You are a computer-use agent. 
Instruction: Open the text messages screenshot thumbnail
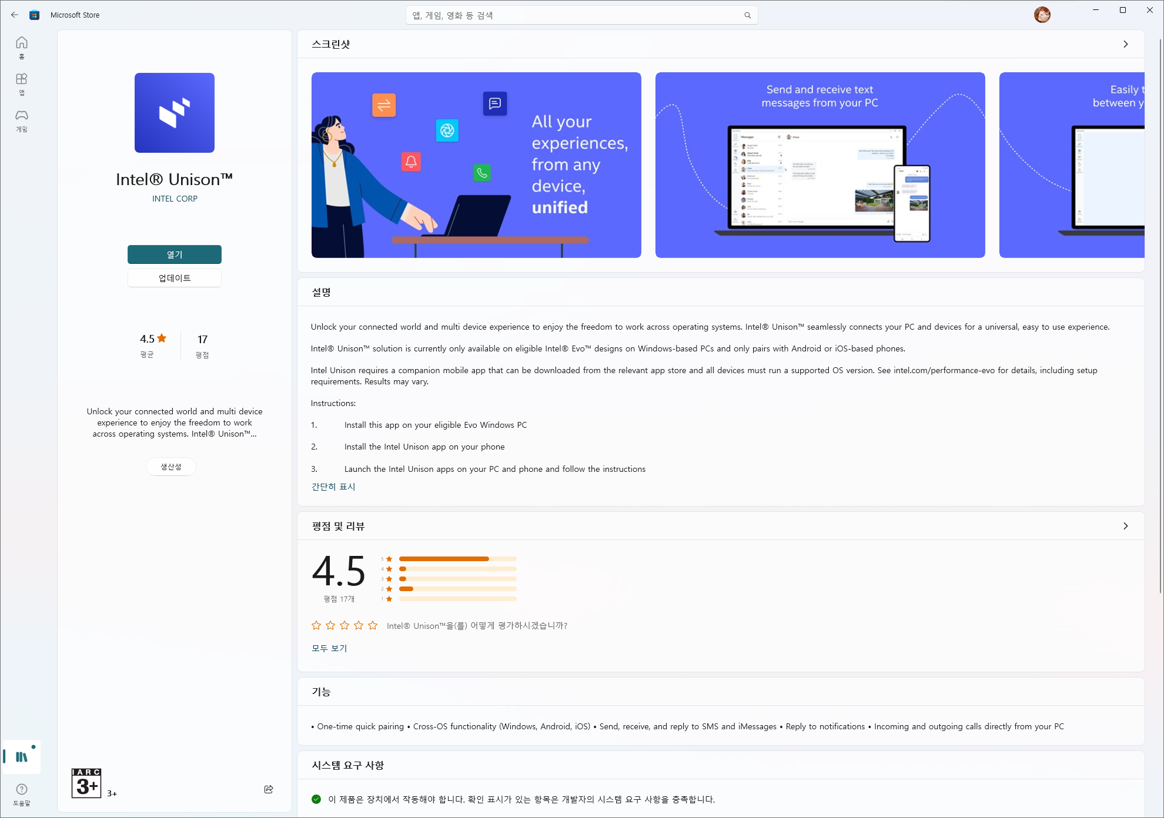click(x=820, y=165)
